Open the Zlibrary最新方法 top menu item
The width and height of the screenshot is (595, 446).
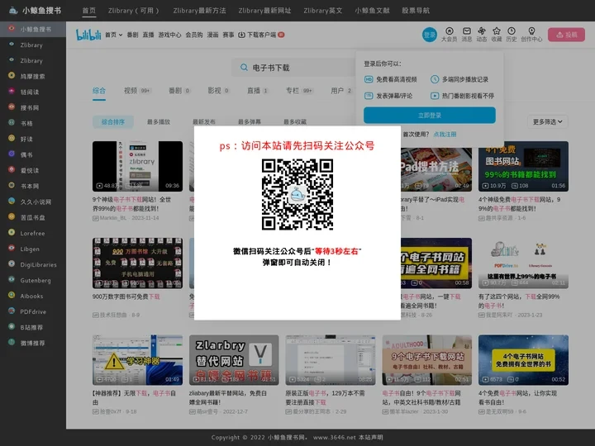click(x=199, y=11)
